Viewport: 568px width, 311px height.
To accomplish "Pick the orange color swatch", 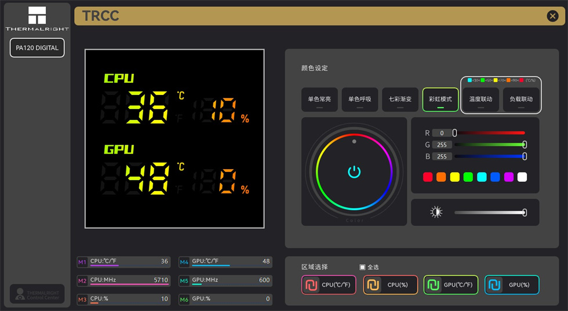I will [x=441, y=177].
